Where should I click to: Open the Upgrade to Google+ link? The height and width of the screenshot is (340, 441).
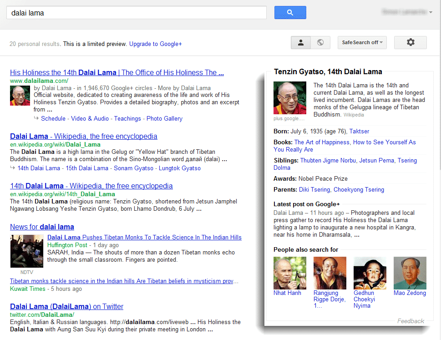pos(155,44)
